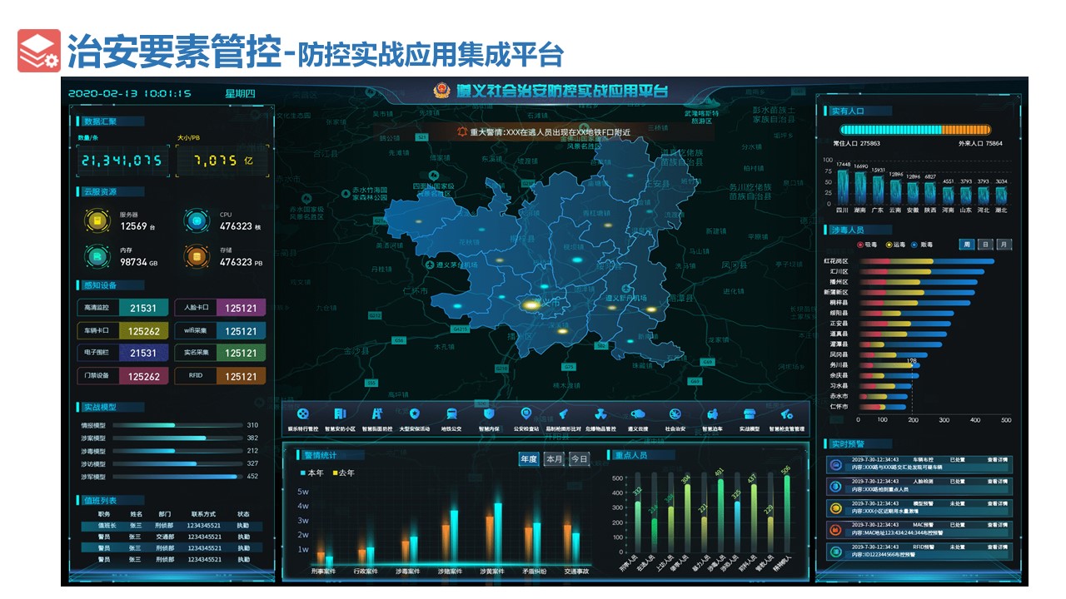
Task: Click the 21,341,075 data count value
Action: [x=122, y=161]
